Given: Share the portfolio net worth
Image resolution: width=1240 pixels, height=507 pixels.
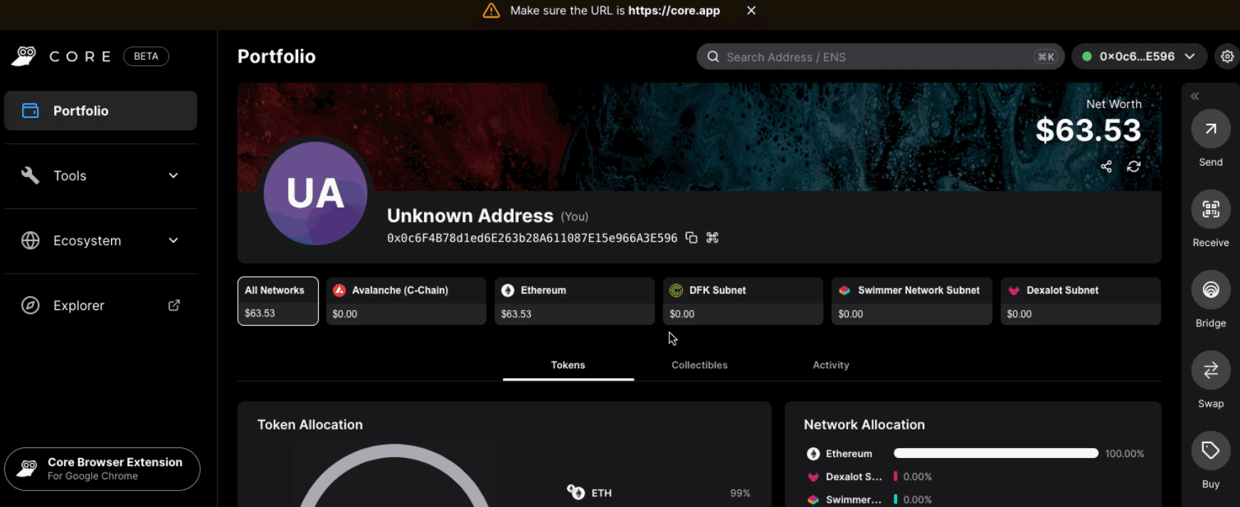Looking at the screenshot, I should [x=1106, y=166].
